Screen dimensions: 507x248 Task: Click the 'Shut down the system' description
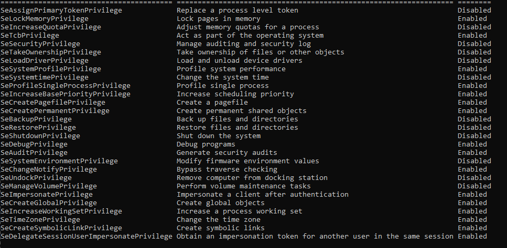[x=219, y=136]
